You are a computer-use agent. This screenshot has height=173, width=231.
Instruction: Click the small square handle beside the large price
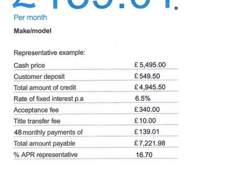pyautogui.click(x=176, y=8)
